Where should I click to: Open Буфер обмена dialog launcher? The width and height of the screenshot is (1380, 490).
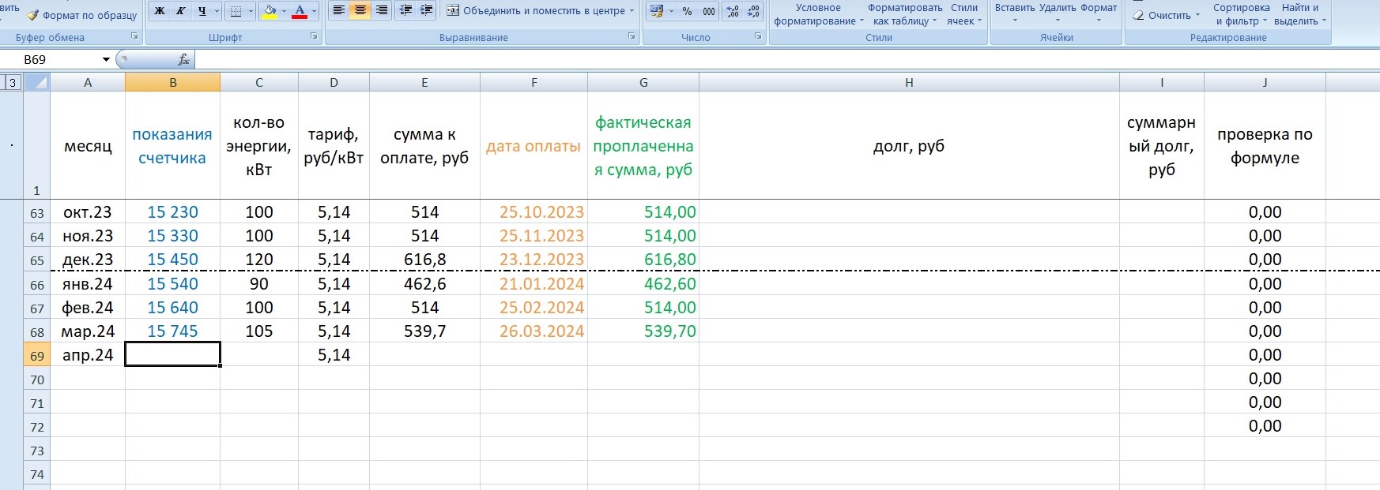[134, 36]
